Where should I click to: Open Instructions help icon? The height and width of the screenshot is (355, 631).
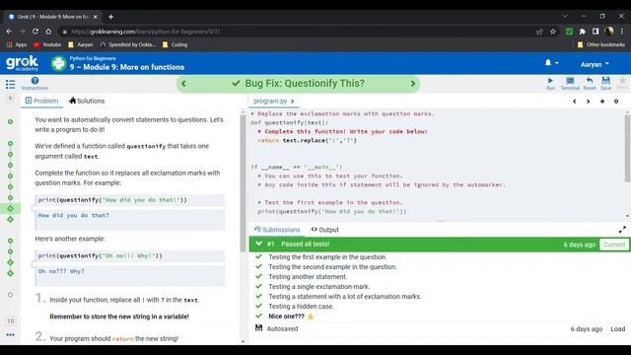click(35, 83)
